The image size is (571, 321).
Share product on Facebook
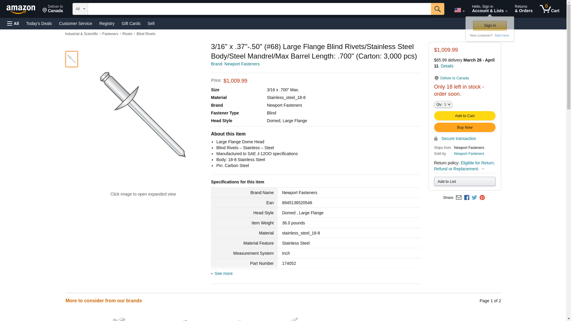coord(467,198)
